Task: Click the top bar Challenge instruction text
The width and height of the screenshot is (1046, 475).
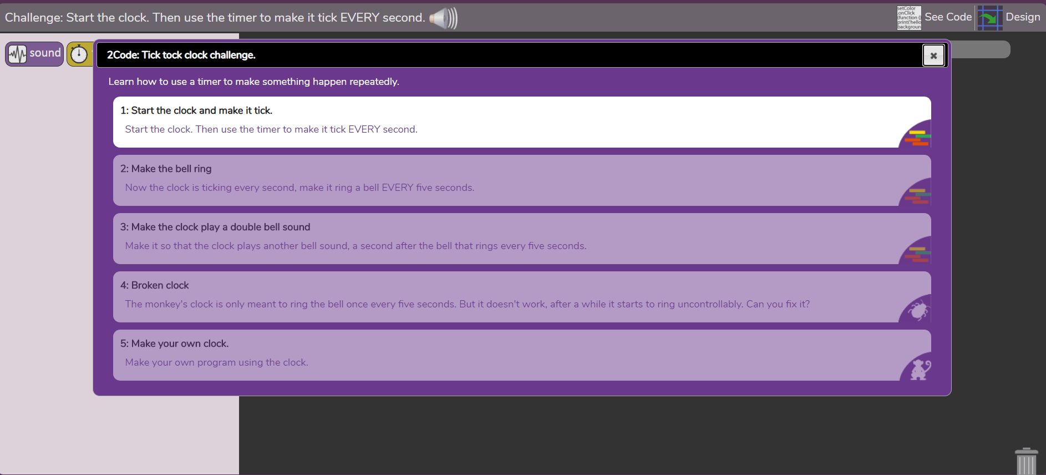Action: coord(215,18)
